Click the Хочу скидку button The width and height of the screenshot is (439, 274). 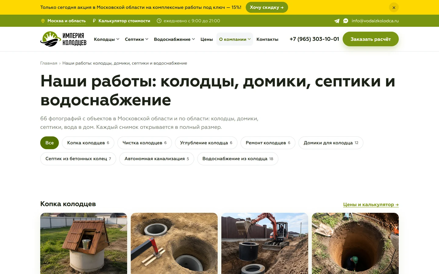267,7
